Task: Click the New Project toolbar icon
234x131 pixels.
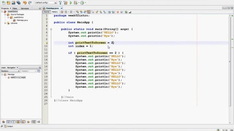Action: coord(8,3)
